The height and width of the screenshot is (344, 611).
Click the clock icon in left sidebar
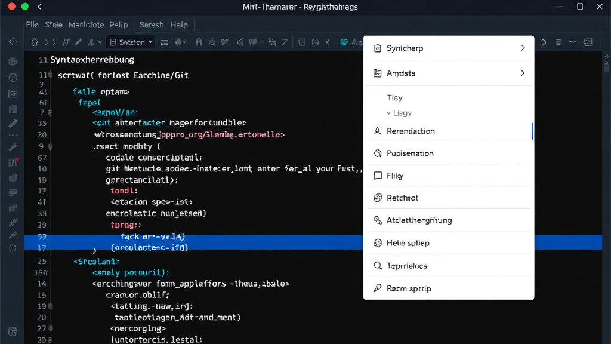pyautogui.click(x=13, y=78)
